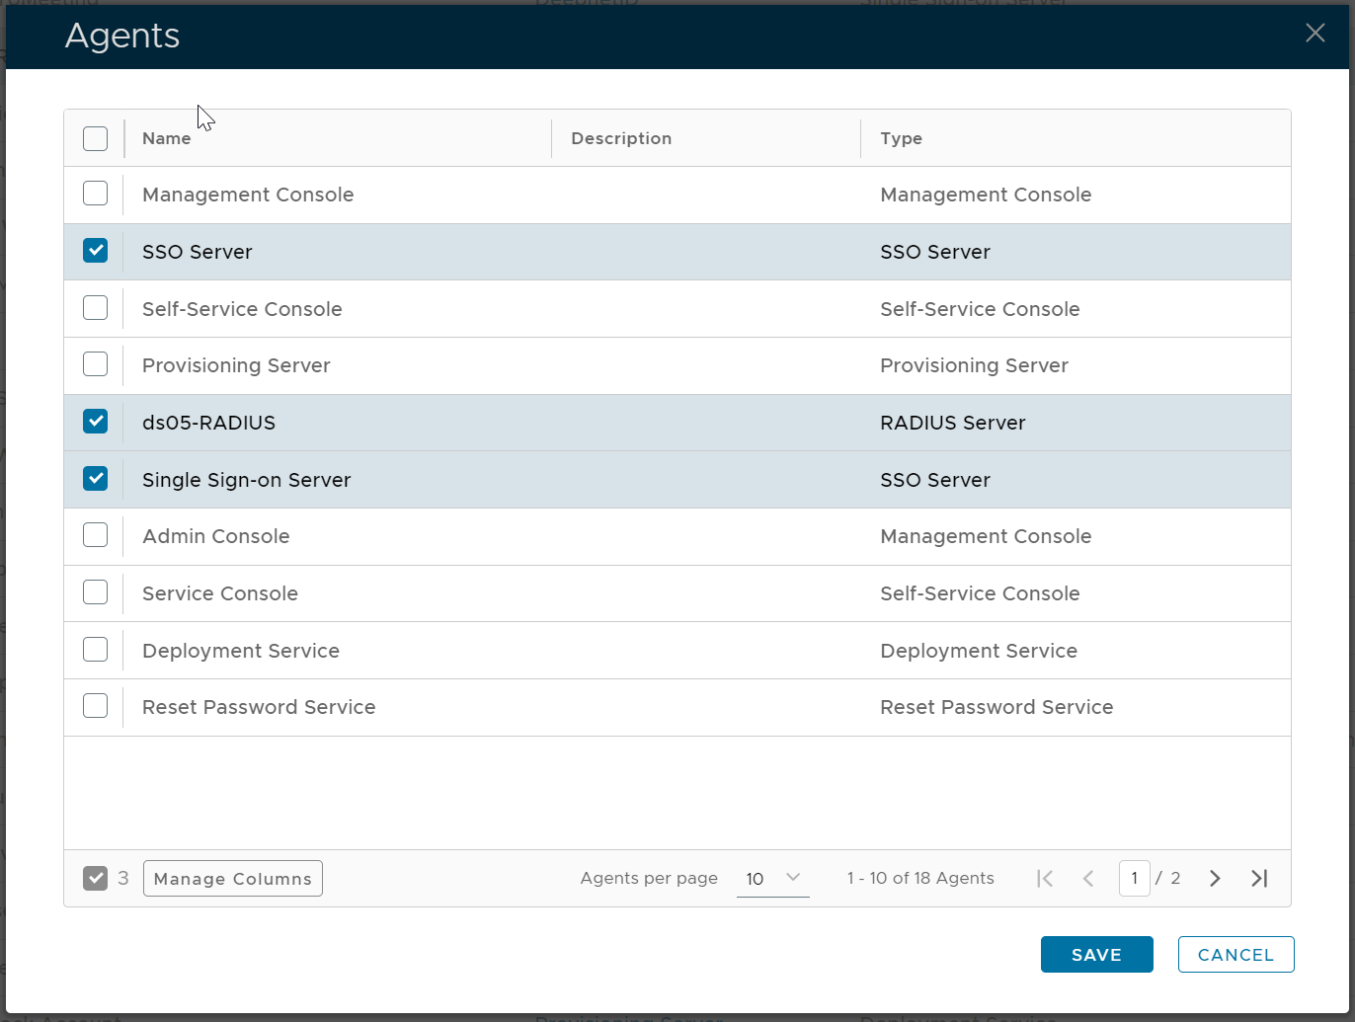Open Manage Columns options
The image size is (1355, 1022).
pos(233,879)
